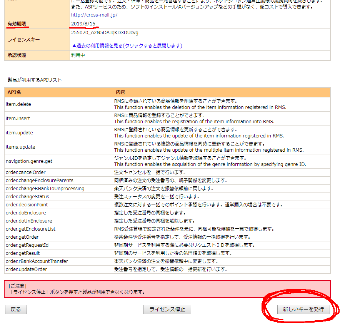
Task: Select the order.updateOrder API name
Action: 26,269
